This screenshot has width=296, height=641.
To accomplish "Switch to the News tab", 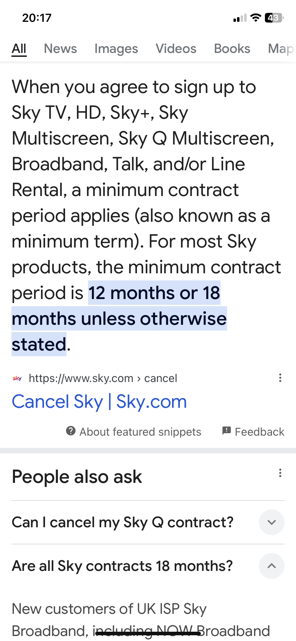I will (x=60, y=49).
